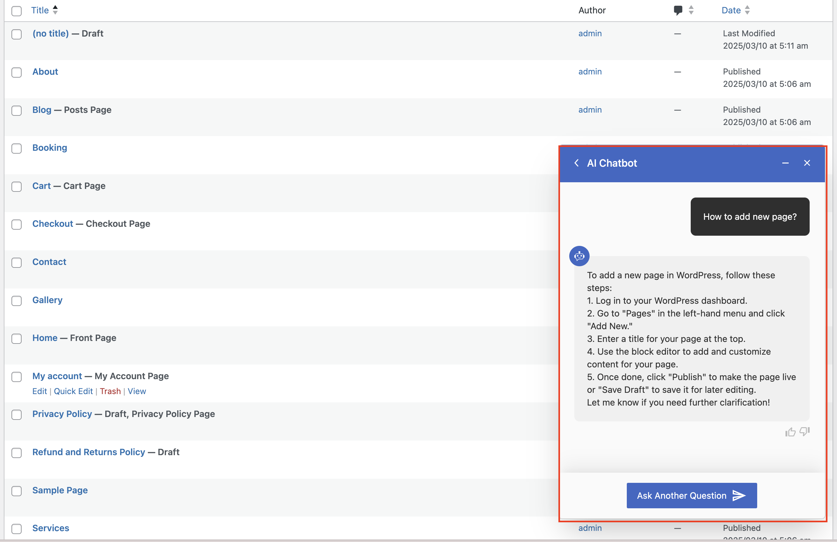Screen dimensions: 837x542
Task: Click Trash under My account page
Action: [110, 391]
